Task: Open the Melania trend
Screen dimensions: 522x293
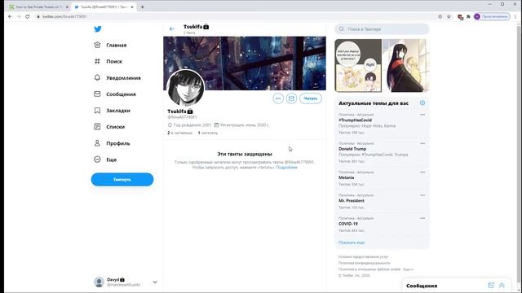Action: click(x=346, y=177)
